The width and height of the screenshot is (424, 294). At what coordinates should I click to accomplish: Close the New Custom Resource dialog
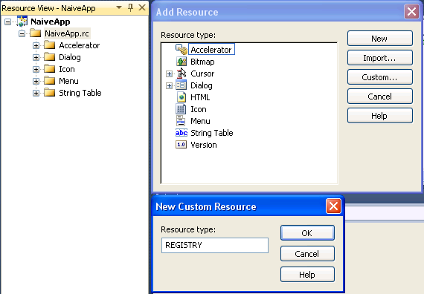(333, 206)
